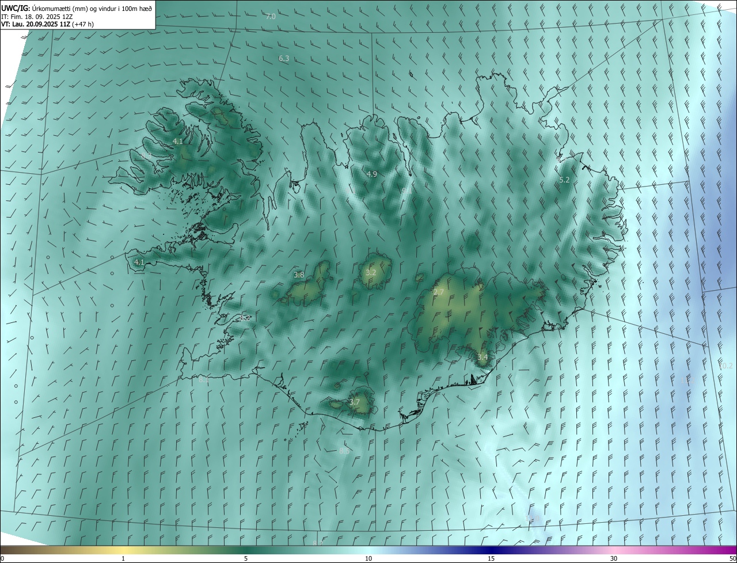This screenshot has height=563, width=737.
Task: Click the 50 tick on the colour scale
Action: (732, 558)
